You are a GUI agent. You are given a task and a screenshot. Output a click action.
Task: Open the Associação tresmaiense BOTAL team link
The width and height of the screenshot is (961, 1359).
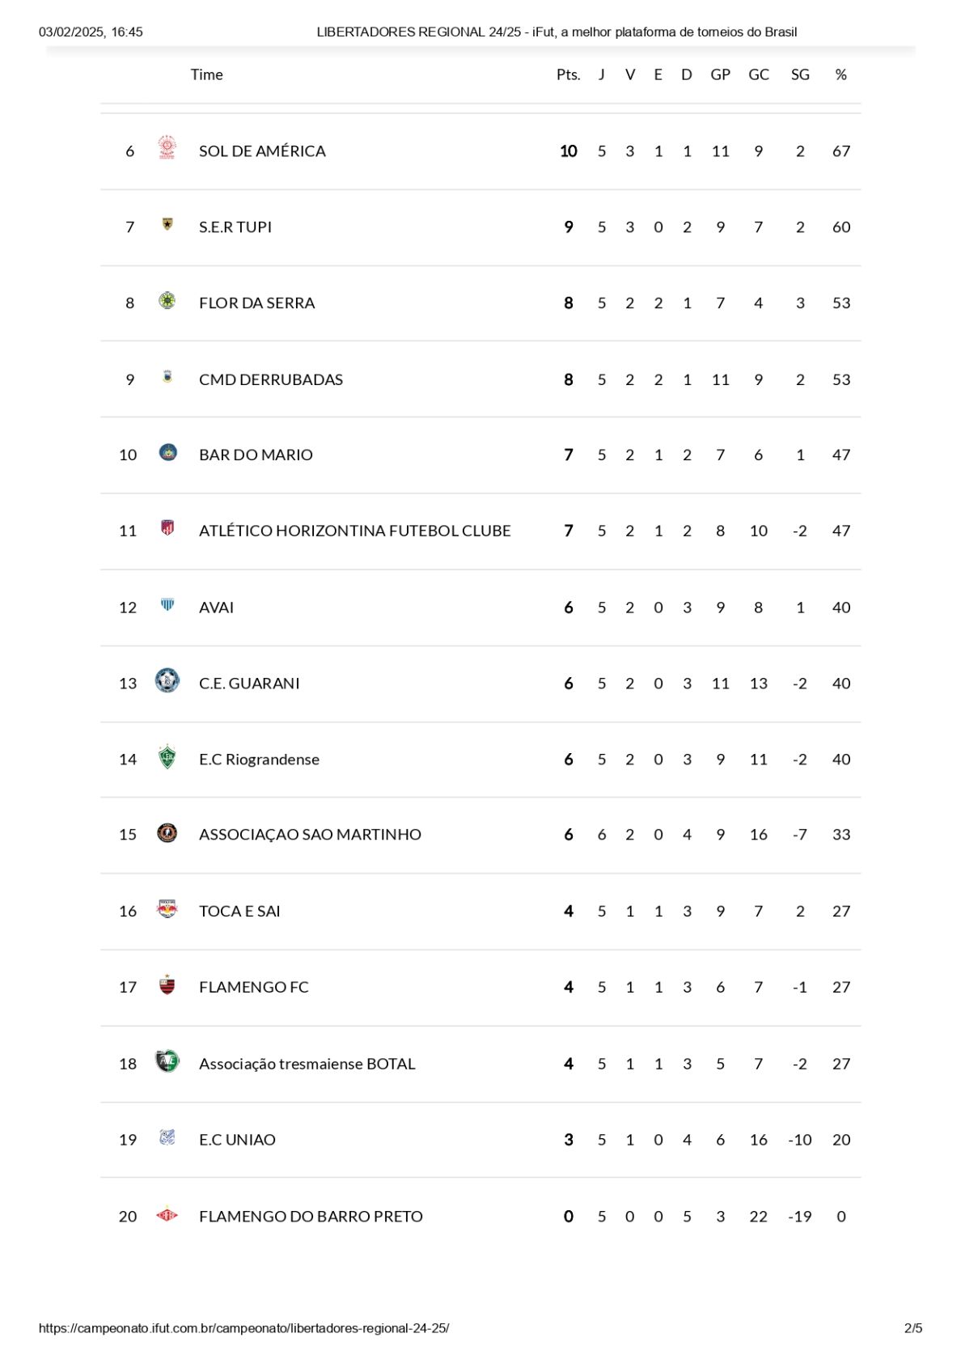point(307,1064)
